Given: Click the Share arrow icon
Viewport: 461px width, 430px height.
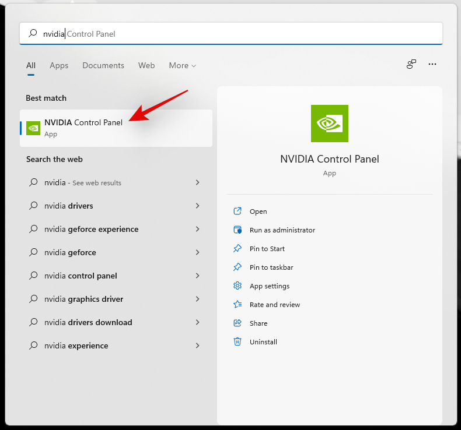Looking at the screenshot, I should point(238,323).
